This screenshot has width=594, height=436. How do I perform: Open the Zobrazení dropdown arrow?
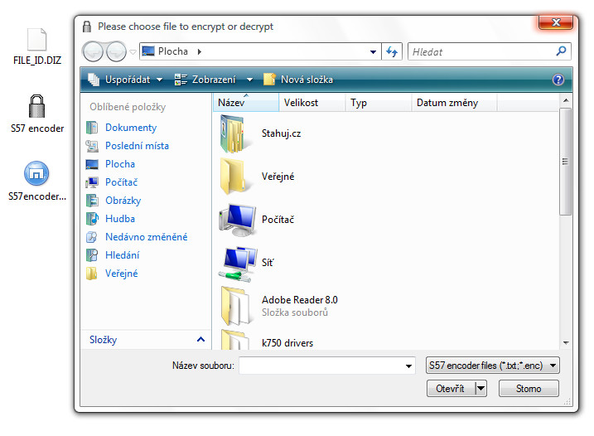(x=249, y=80)
